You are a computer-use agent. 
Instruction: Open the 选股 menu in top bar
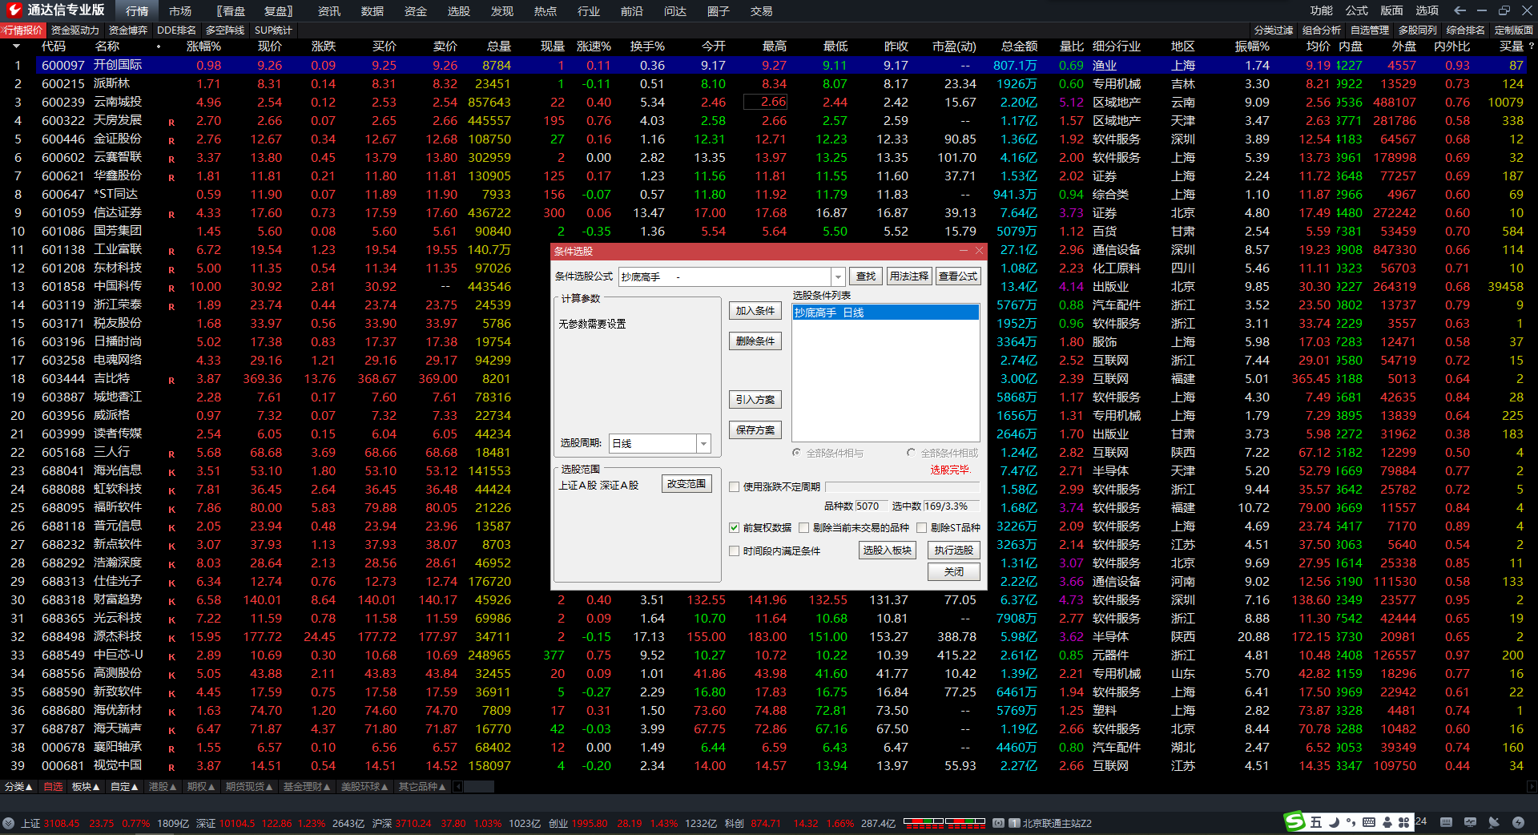point(458,11)
